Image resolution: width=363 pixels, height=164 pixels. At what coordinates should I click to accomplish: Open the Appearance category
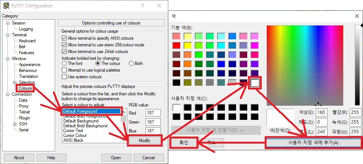[x=30, y=65]
